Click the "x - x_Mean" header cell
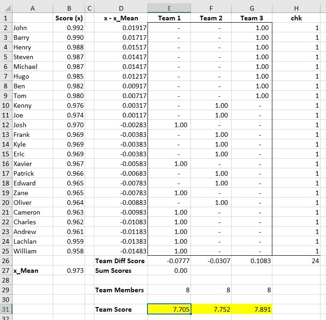Viewport: 326px width, 320px height. coord(121,18)
